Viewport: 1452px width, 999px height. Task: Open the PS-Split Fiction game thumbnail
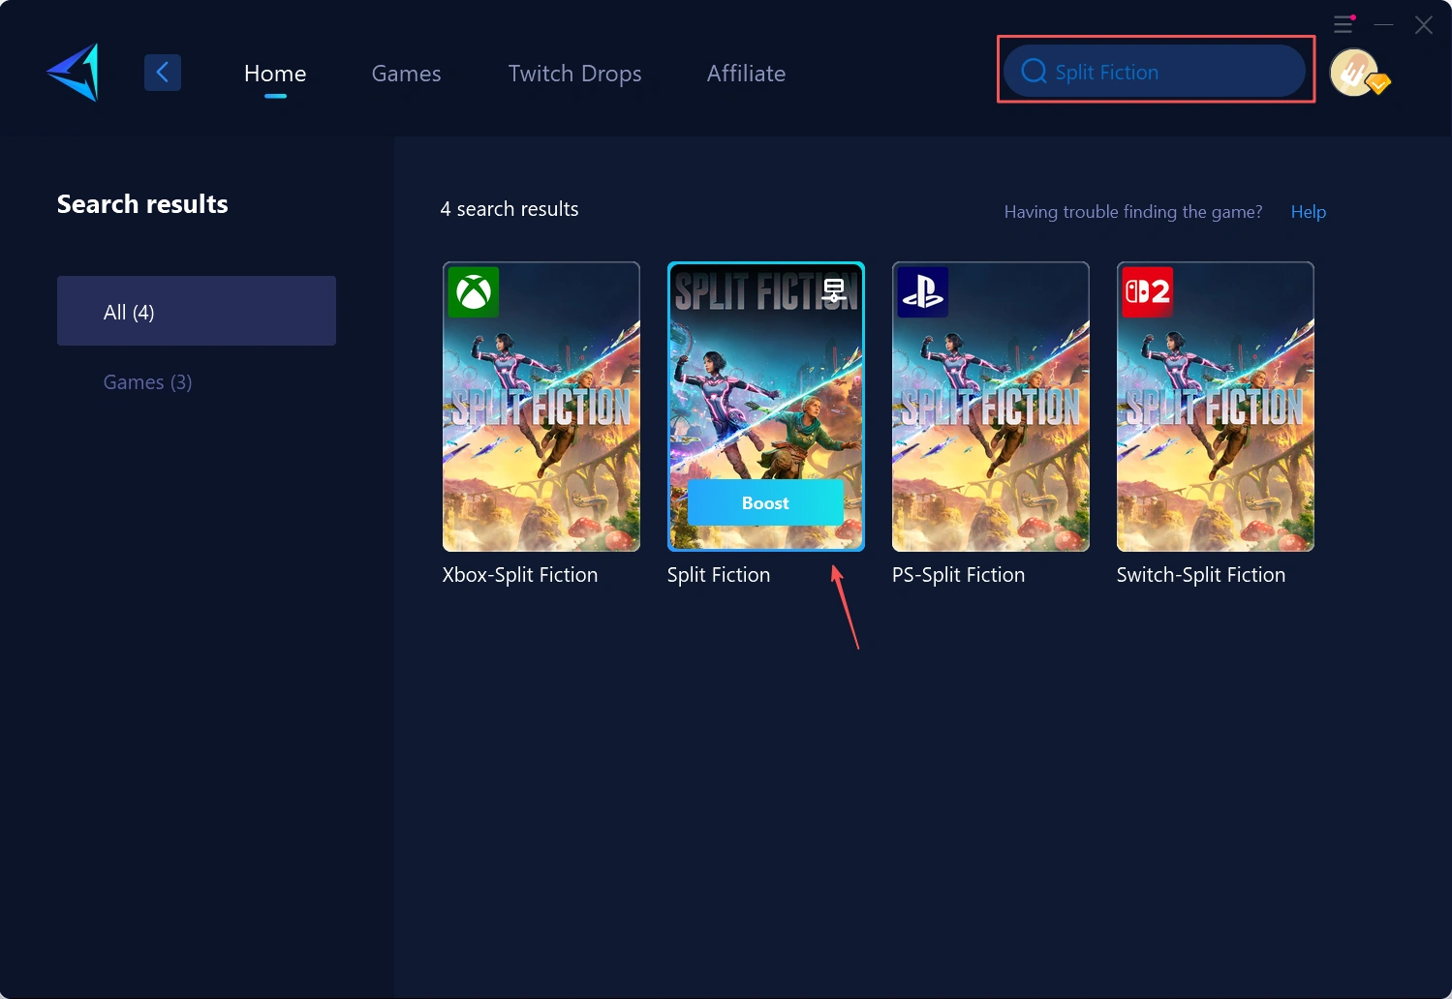click(990, 407)
